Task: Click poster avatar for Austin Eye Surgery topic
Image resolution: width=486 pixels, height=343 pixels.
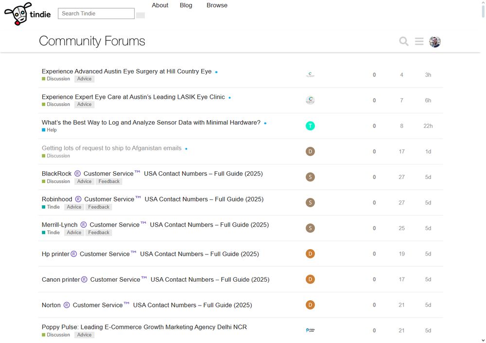Action: pos(310,74)
